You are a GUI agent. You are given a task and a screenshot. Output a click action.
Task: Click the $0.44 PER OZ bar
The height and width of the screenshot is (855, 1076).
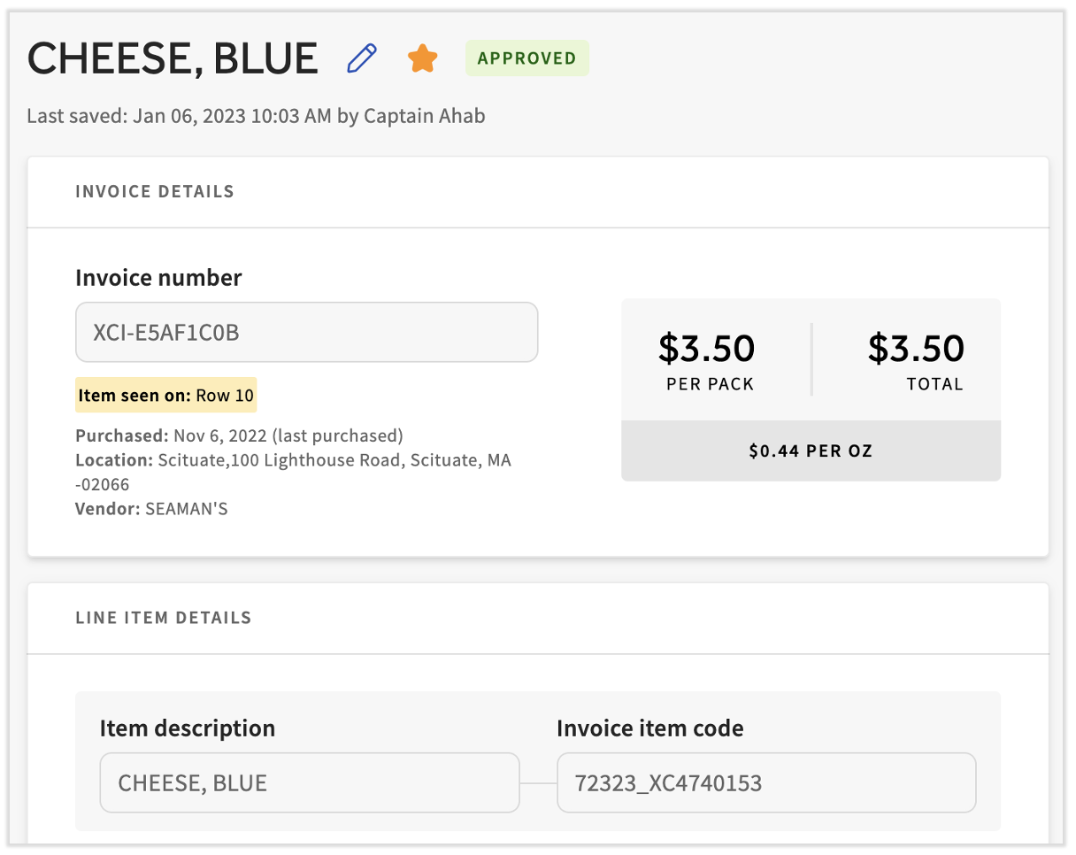pos(811,451)
